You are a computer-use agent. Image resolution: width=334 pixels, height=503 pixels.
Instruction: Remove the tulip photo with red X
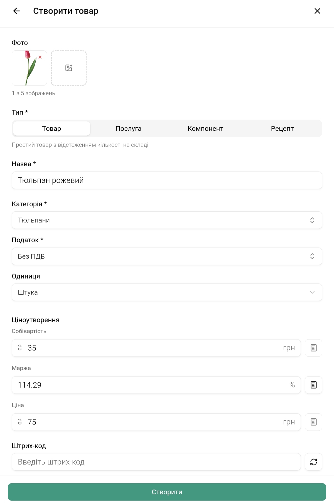tap(40, 57)
